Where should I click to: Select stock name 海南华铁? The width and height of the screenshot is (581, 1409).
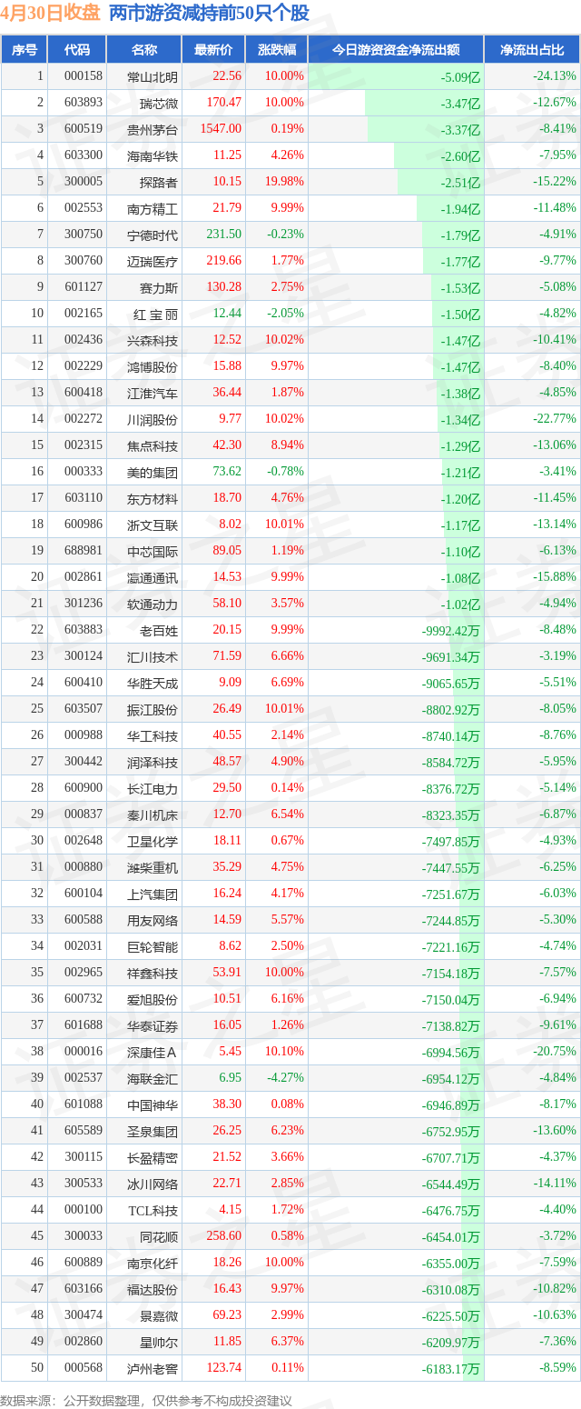[153, 155]
